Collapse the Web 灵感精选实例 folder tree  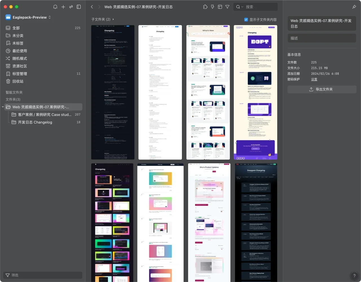pyautogui.click(x=3, y=107)
